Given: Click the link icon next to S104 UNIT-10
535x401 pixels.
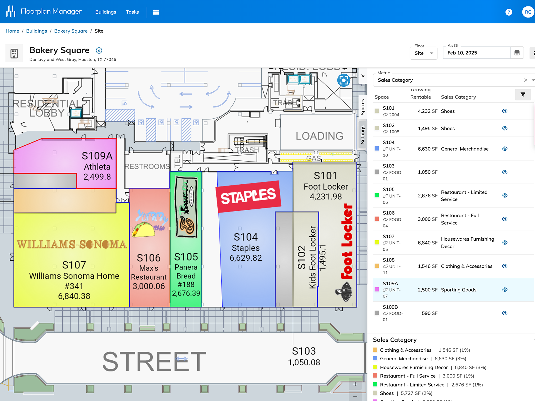Looking at the screenshot, I should (386, 149).
